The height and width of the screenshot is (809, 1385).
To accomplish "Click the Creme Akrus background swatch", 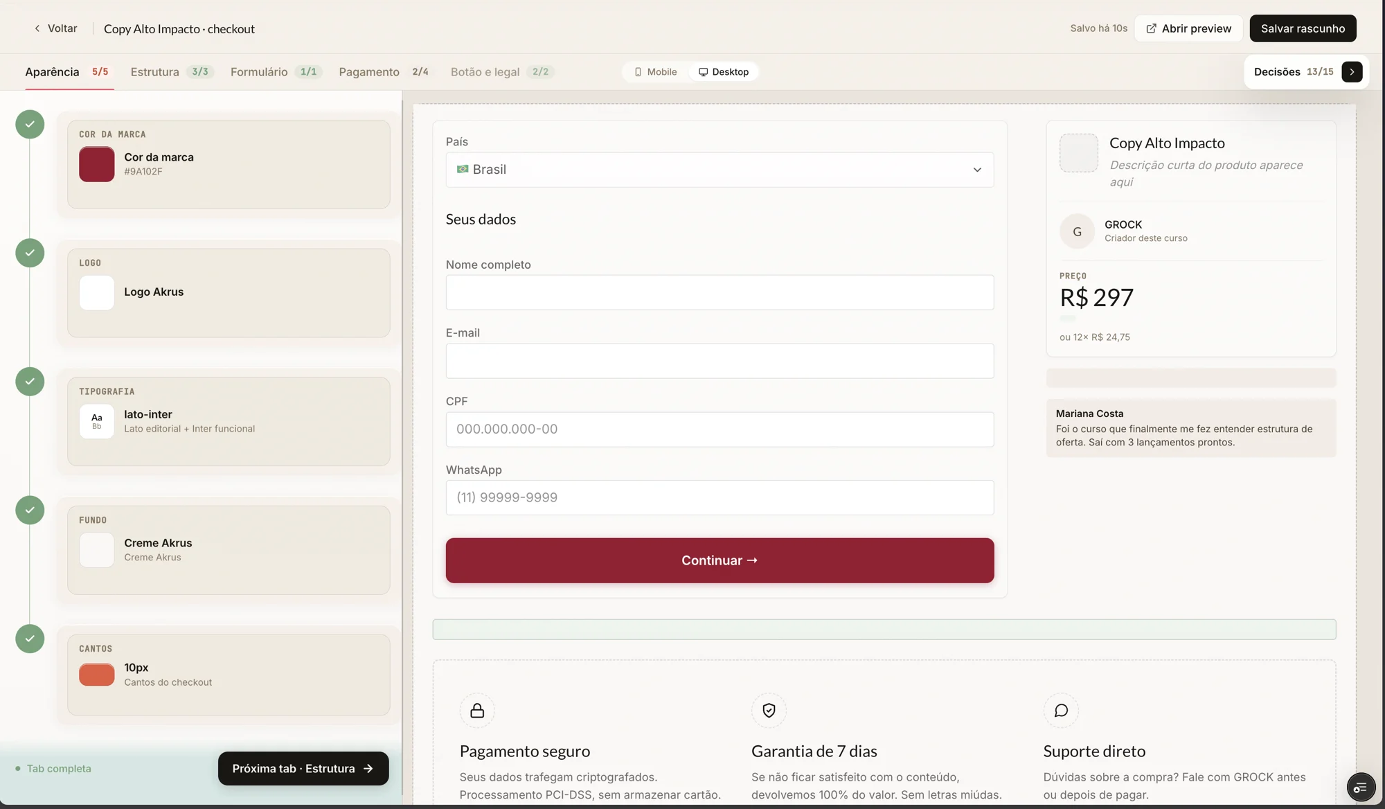I will pos(97,550).
